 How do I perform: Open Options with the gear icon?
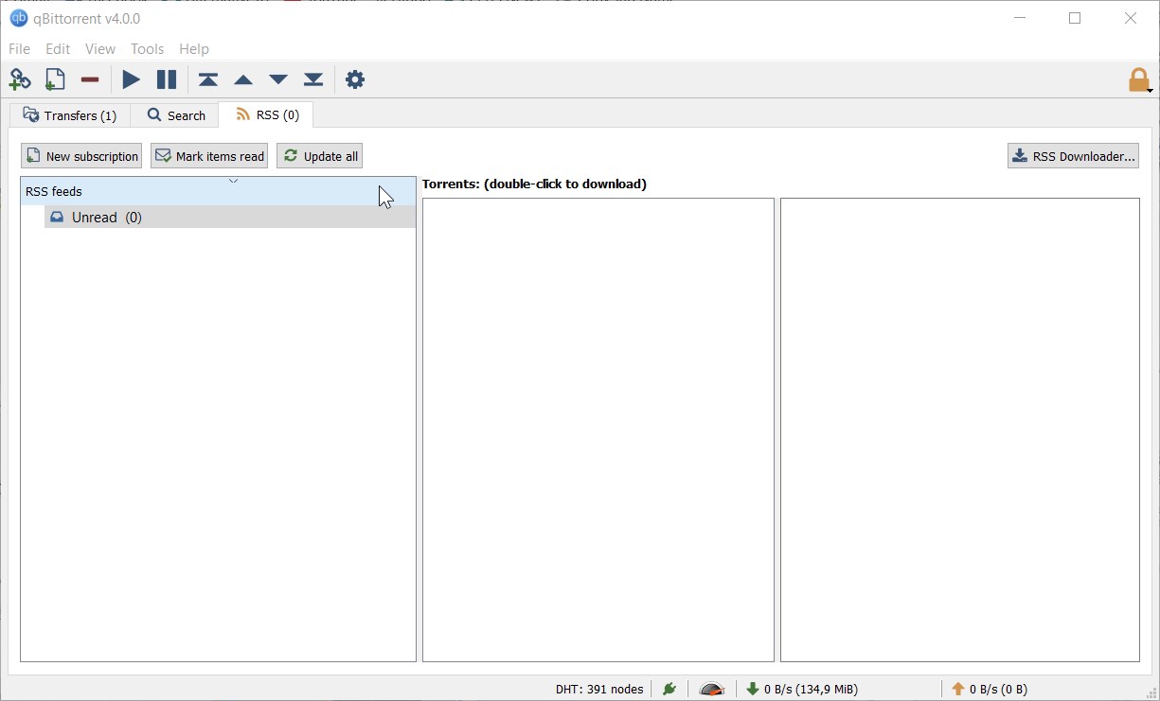[x=355, y=80]
